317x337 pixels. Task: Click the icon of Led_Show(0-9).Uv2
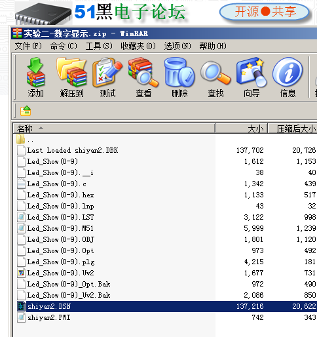tap(21, 273)
